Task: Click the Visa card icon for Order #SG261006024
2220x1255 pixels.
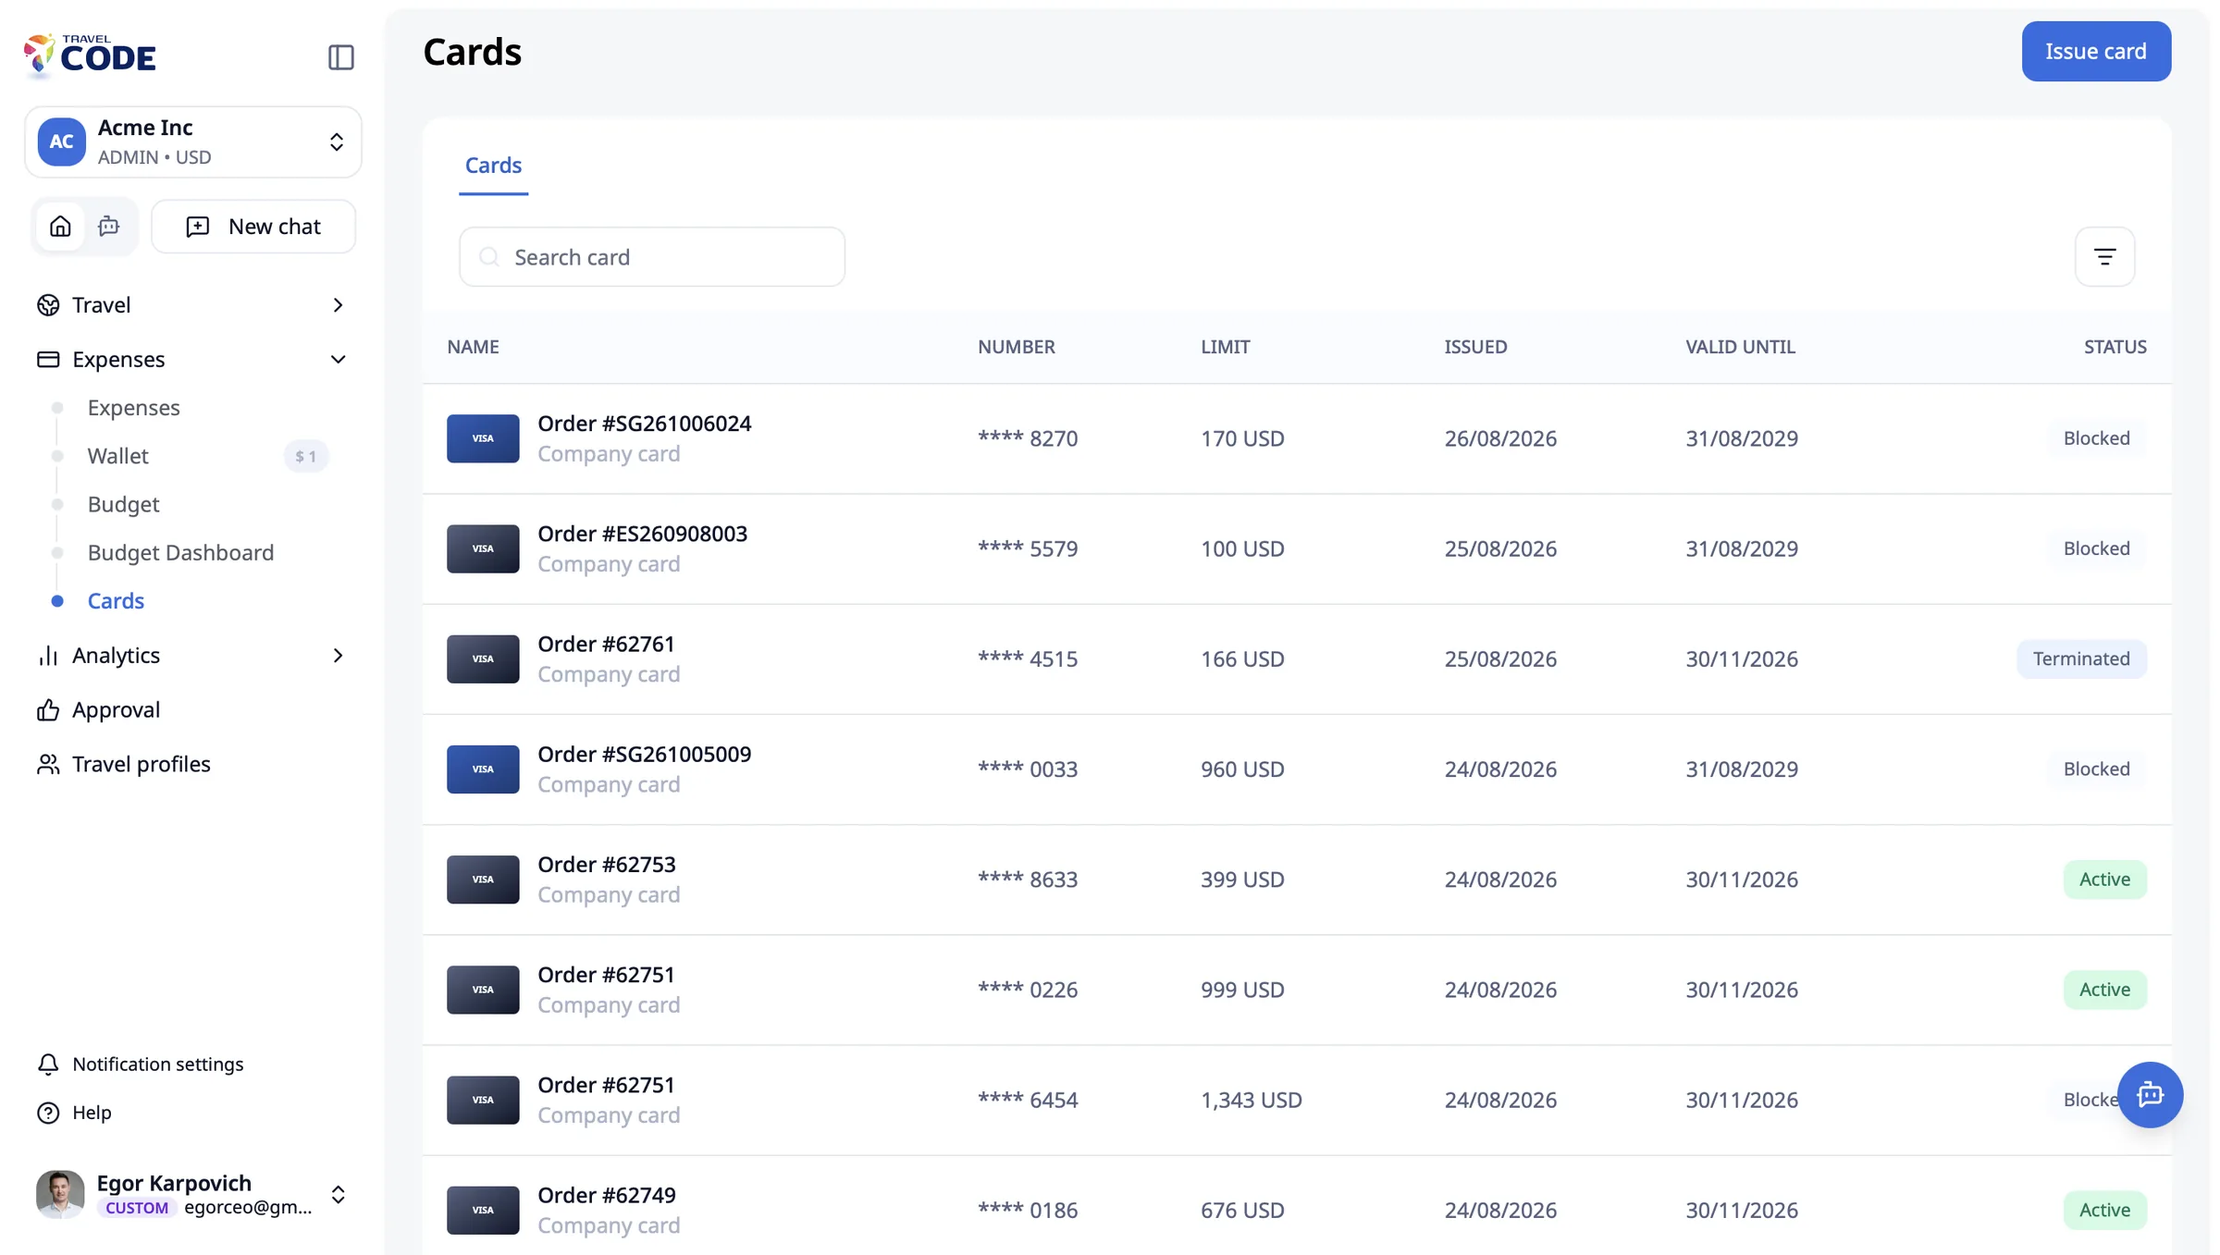Action: coord(483,438)
